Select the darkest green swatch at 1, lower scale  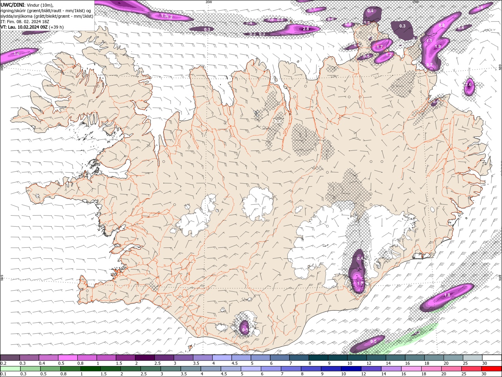point(91,369)
